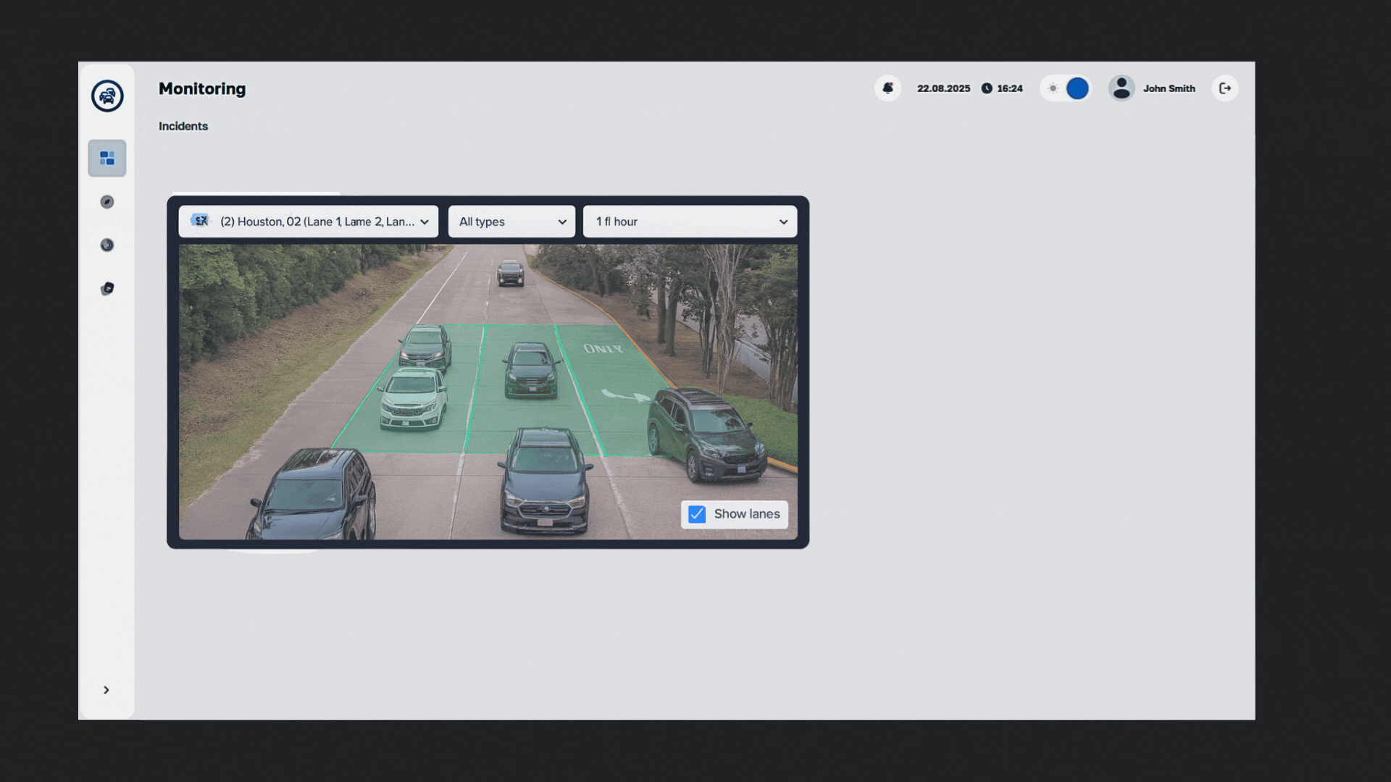Viewport: 1391px width, 782px height.
Task: Open the dashboard grid sidebar icon
Action: (x=107, y=158)
